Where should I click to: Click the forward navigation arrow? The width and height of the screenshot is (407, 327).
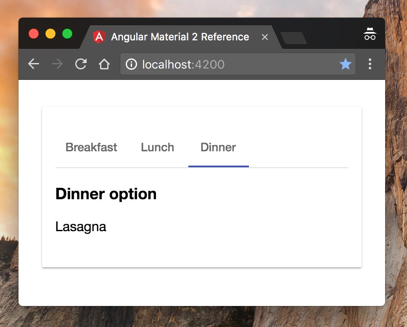[x=57, y=64]
